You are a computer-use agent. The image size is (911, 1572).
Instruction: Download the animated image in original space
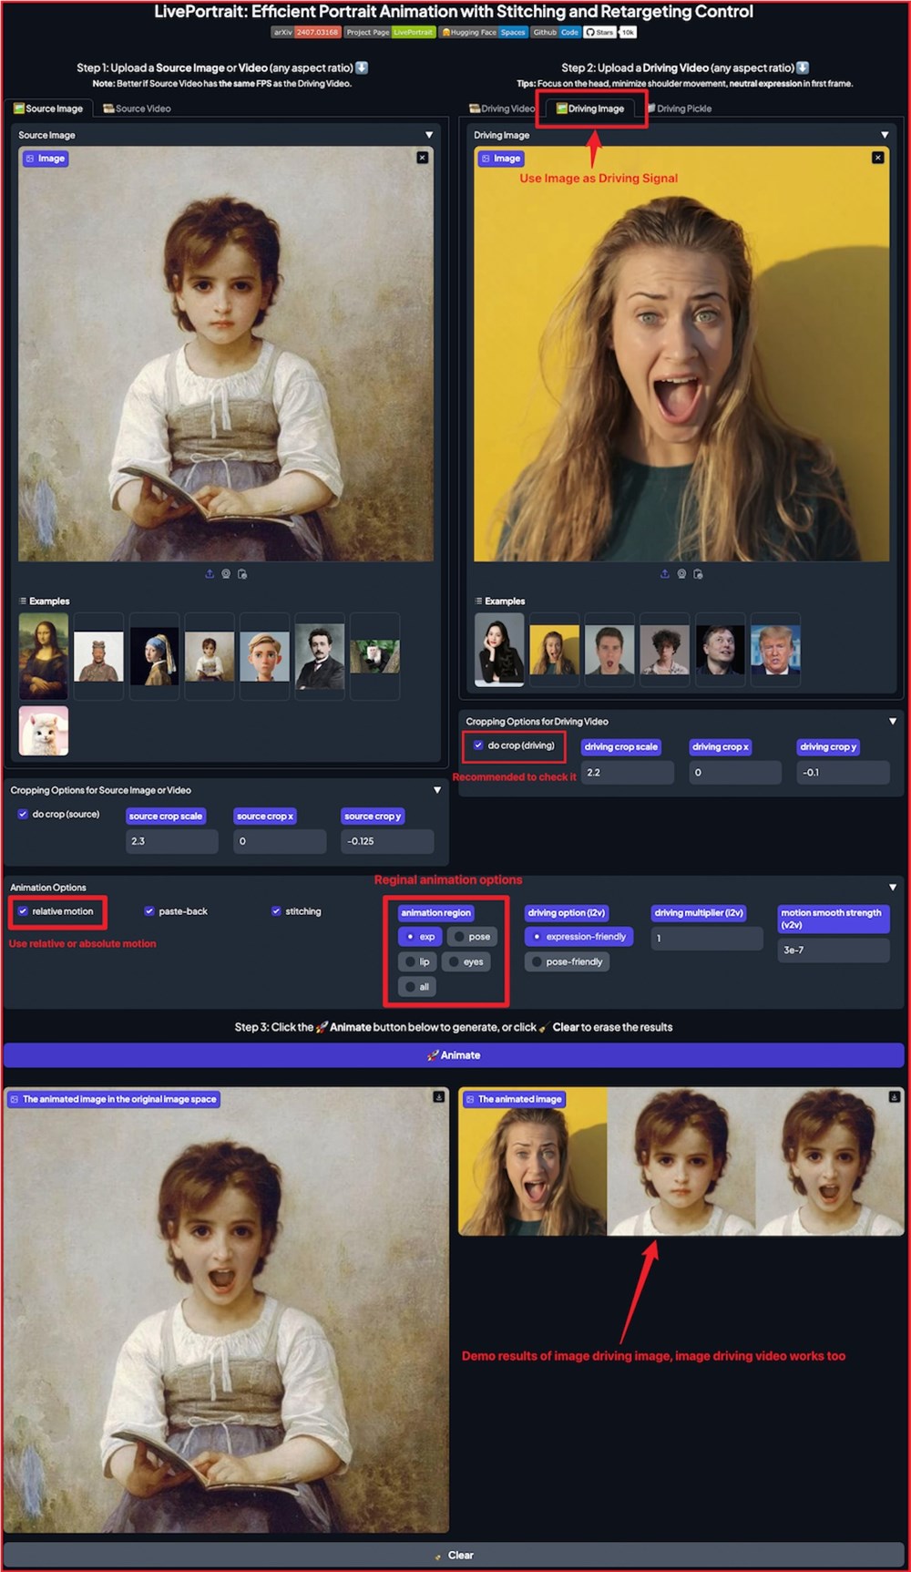click(438, 1097)
